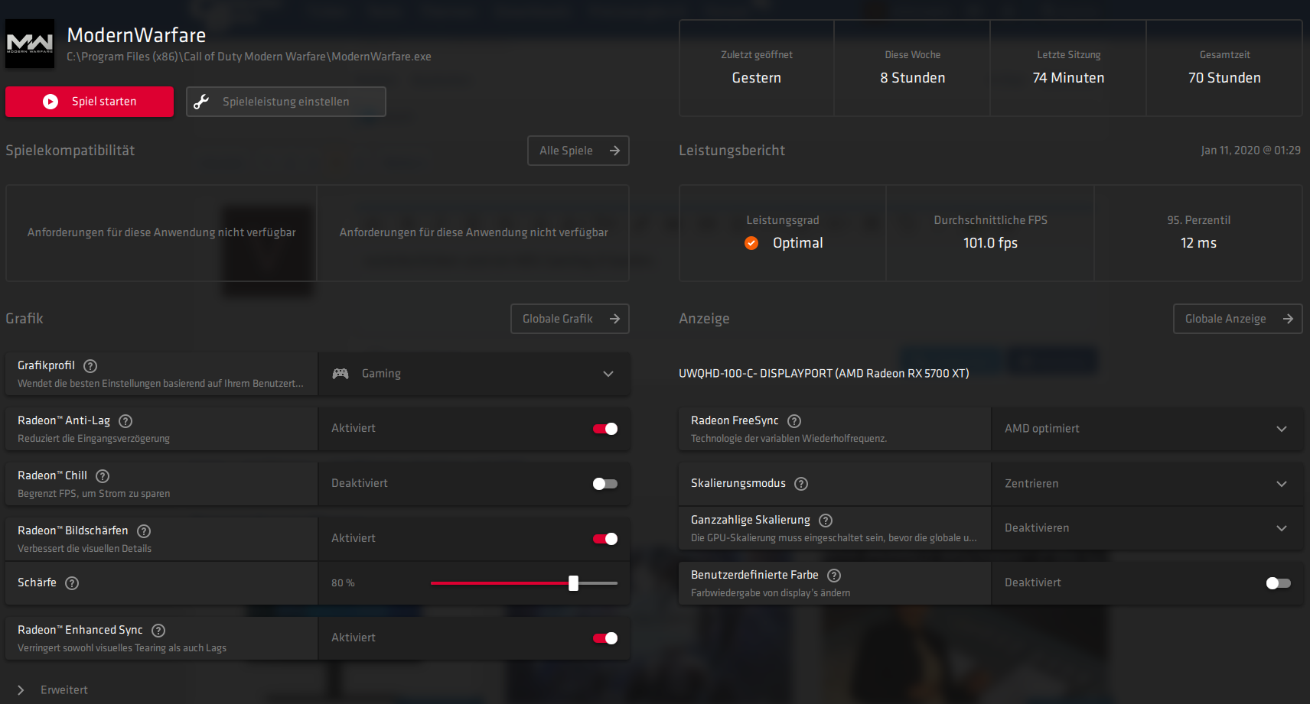
Task: Click the UWQHD-100-C DISPLAYPORT display name
Action: 823,374
